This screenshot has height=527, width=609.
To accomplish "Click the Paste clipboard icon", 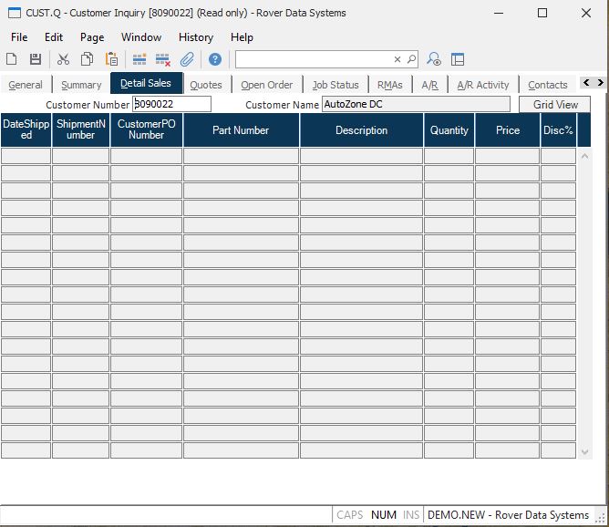I will click(111, 59).
